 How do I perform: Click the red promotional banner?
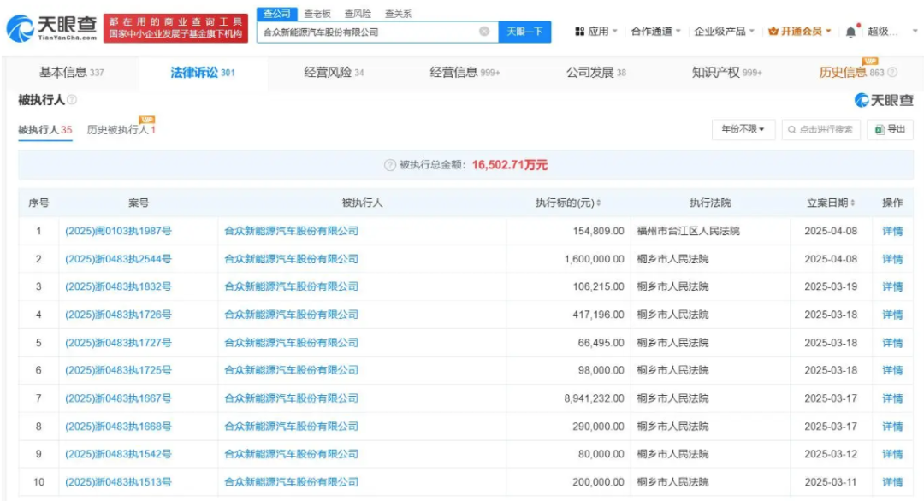pos(175,28)
